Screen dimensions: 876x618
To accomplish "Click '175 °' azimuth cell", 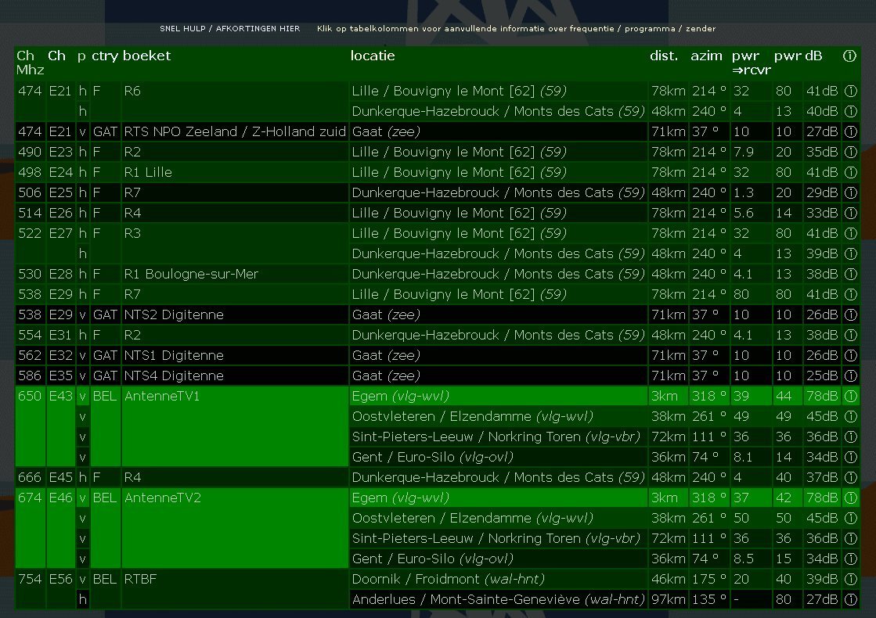I will click(x=709, y=580).
